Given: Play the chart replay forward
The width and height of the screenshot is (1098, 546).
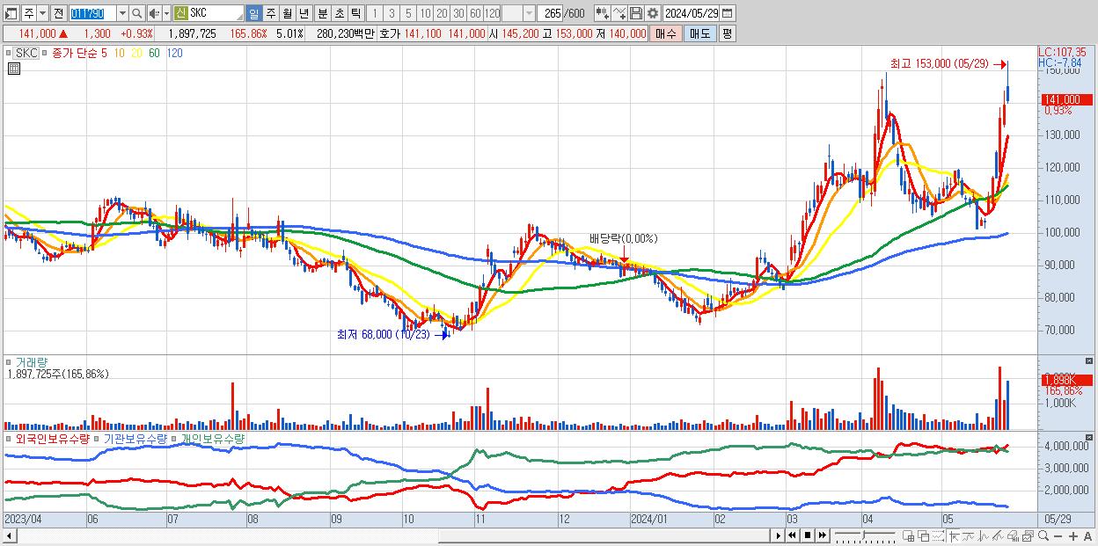Looking at the screenshot, I should click(x=780, y=535).
